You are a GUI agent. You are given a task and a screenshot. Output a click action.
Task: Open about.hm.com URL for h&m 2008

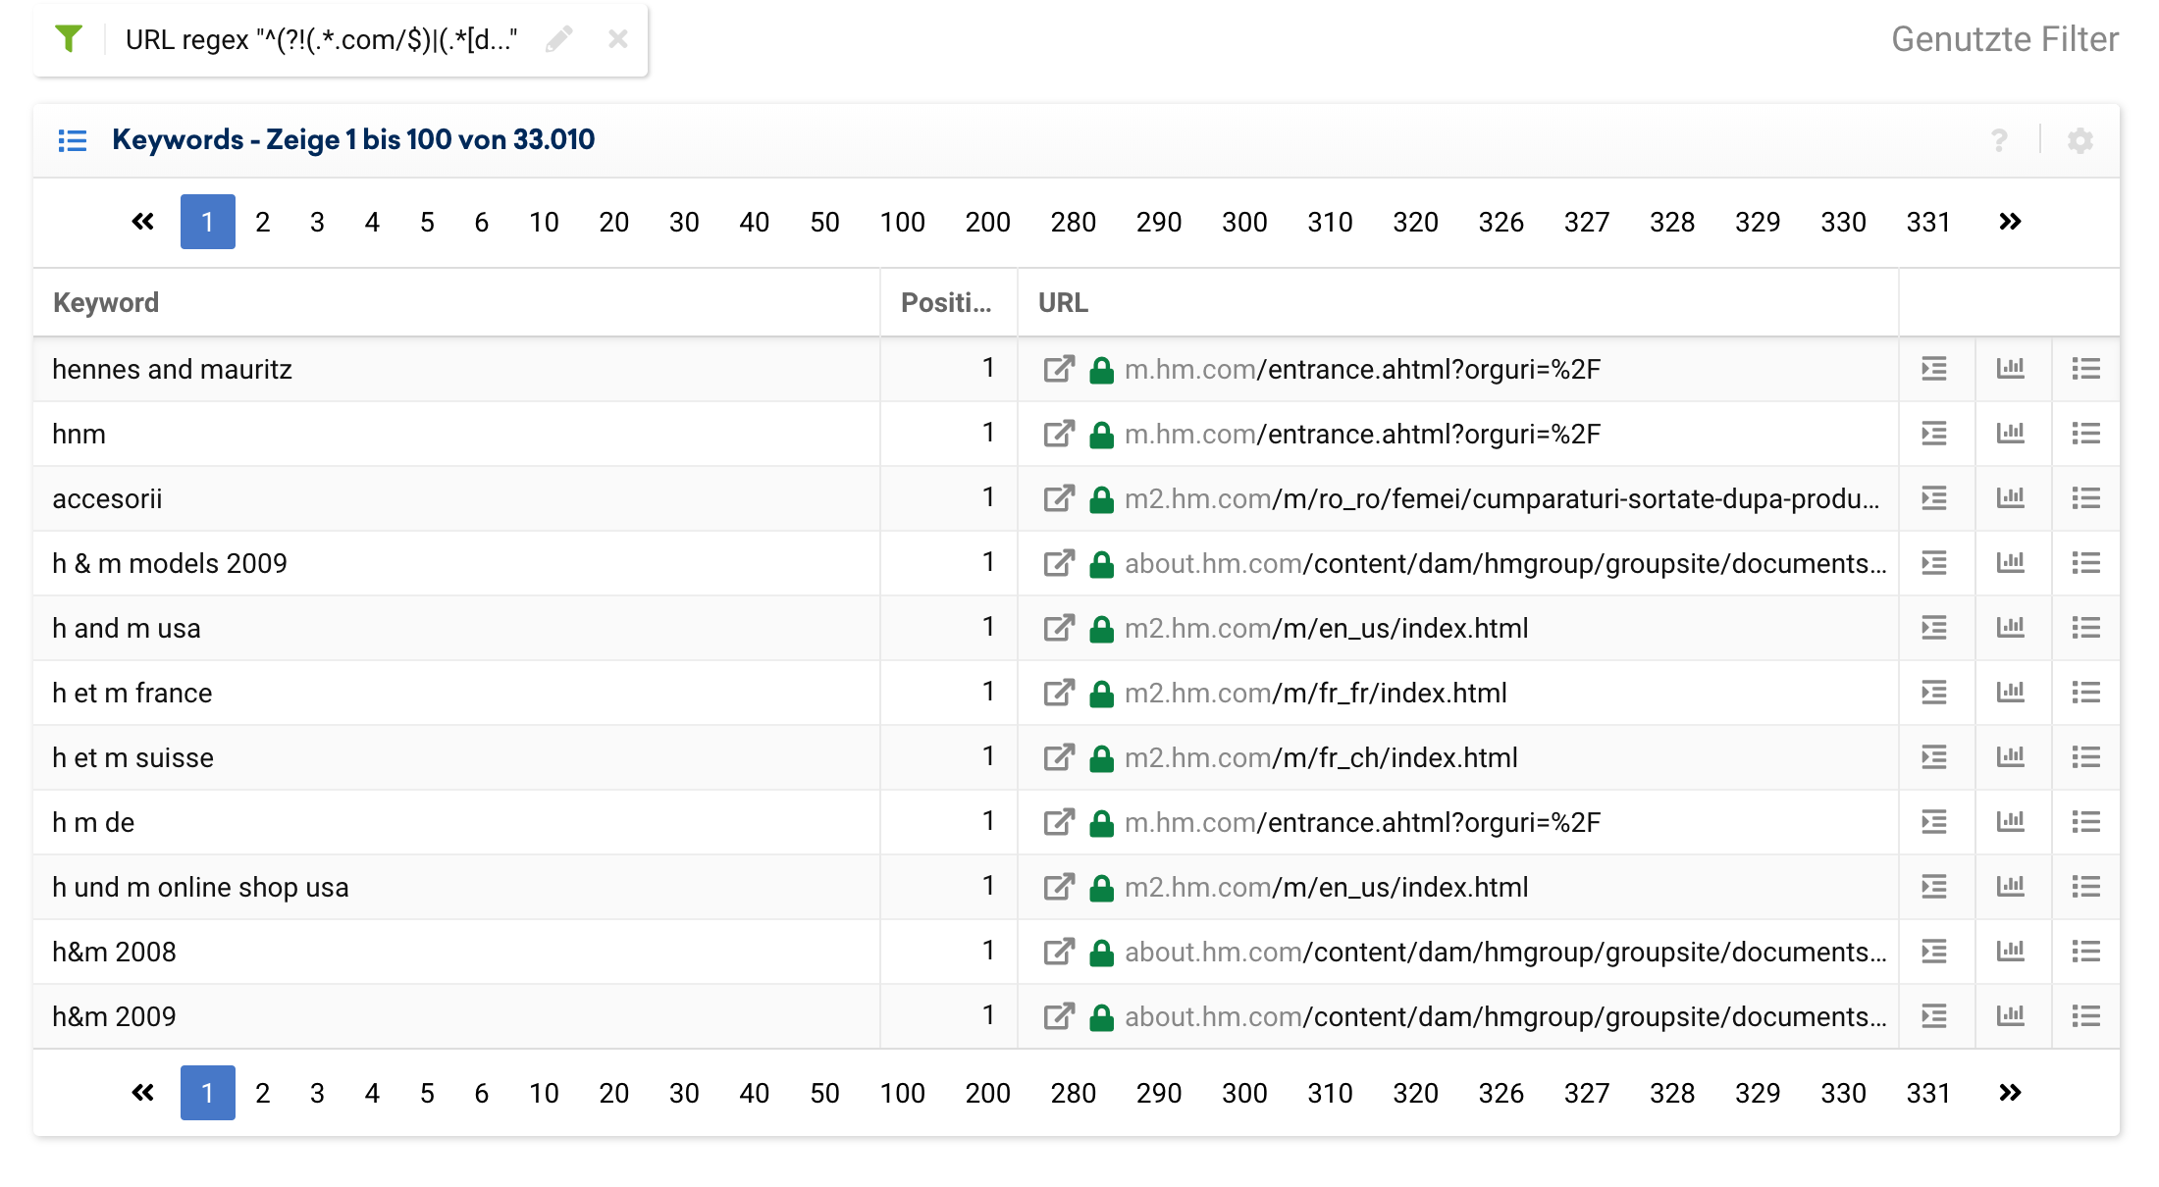click(1504, 952)
